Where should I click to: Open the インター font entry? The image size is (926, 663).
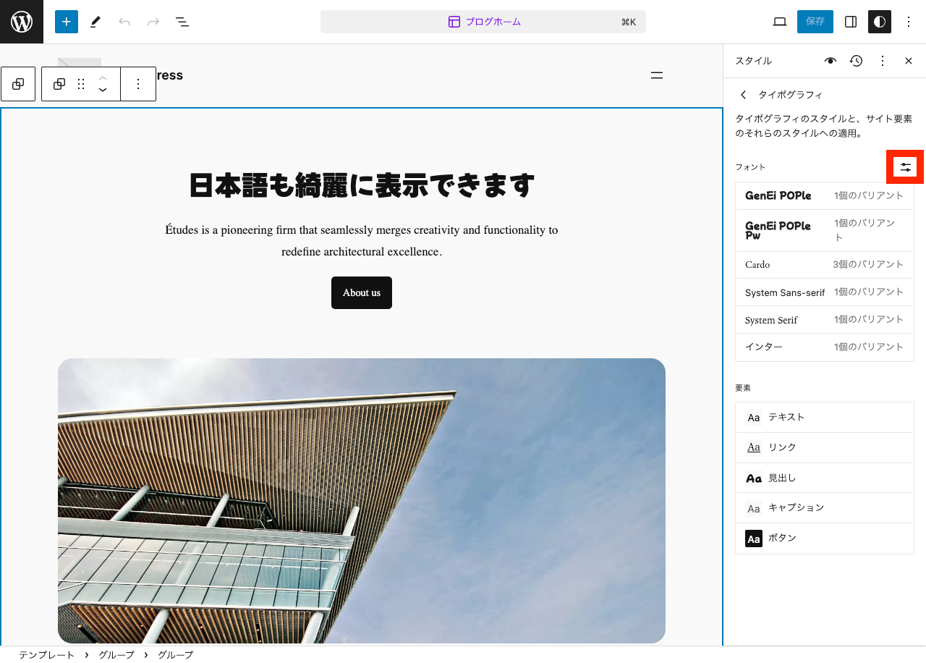(825, 347)
